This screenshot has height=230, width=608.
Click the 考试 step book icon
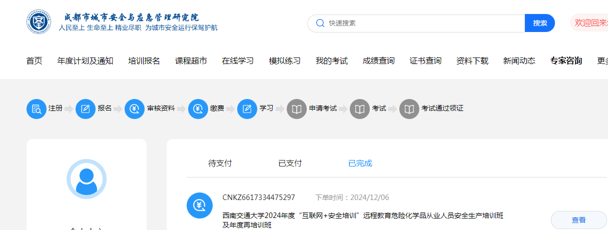360,109
